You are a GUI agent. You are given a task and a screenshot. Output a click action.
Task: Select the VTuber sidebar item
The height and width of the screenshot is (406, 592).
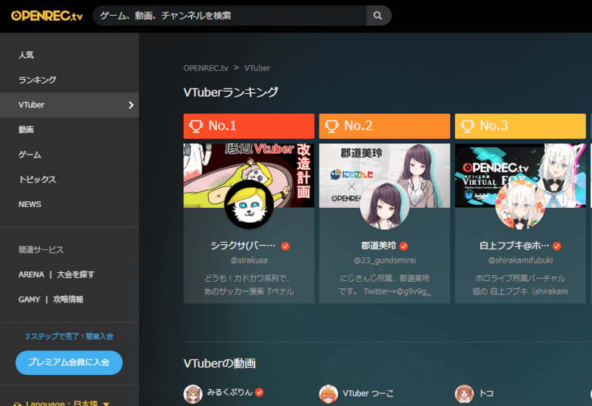pyautogui.click(x=70, y=105)
